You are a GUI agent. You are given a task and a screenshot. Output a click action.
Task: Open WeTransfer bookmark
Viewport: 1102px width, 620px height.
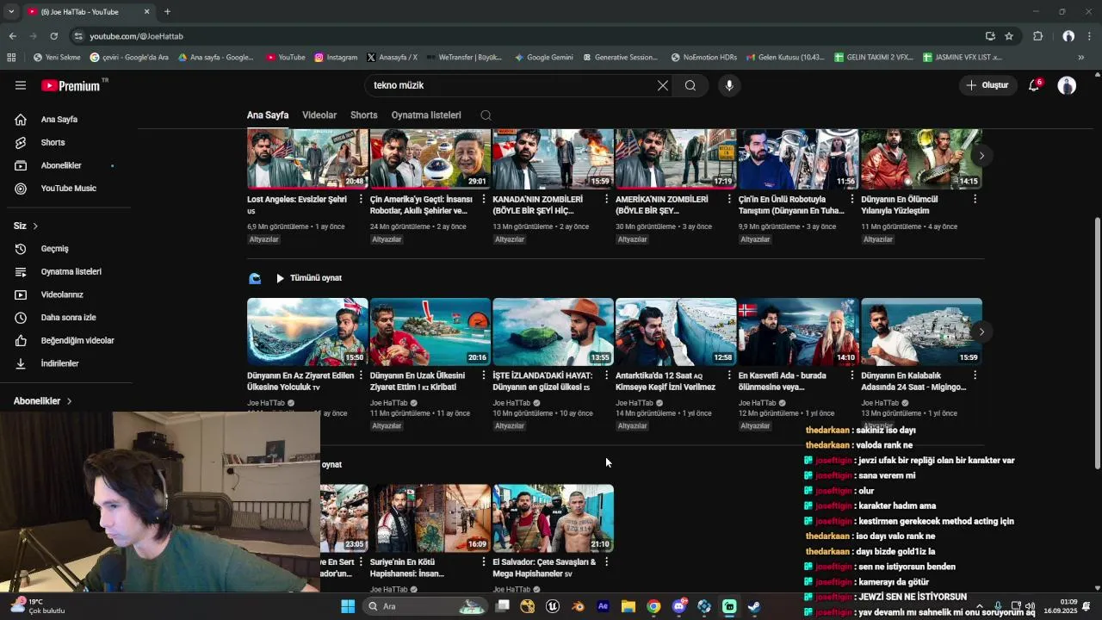click(464, 58)
